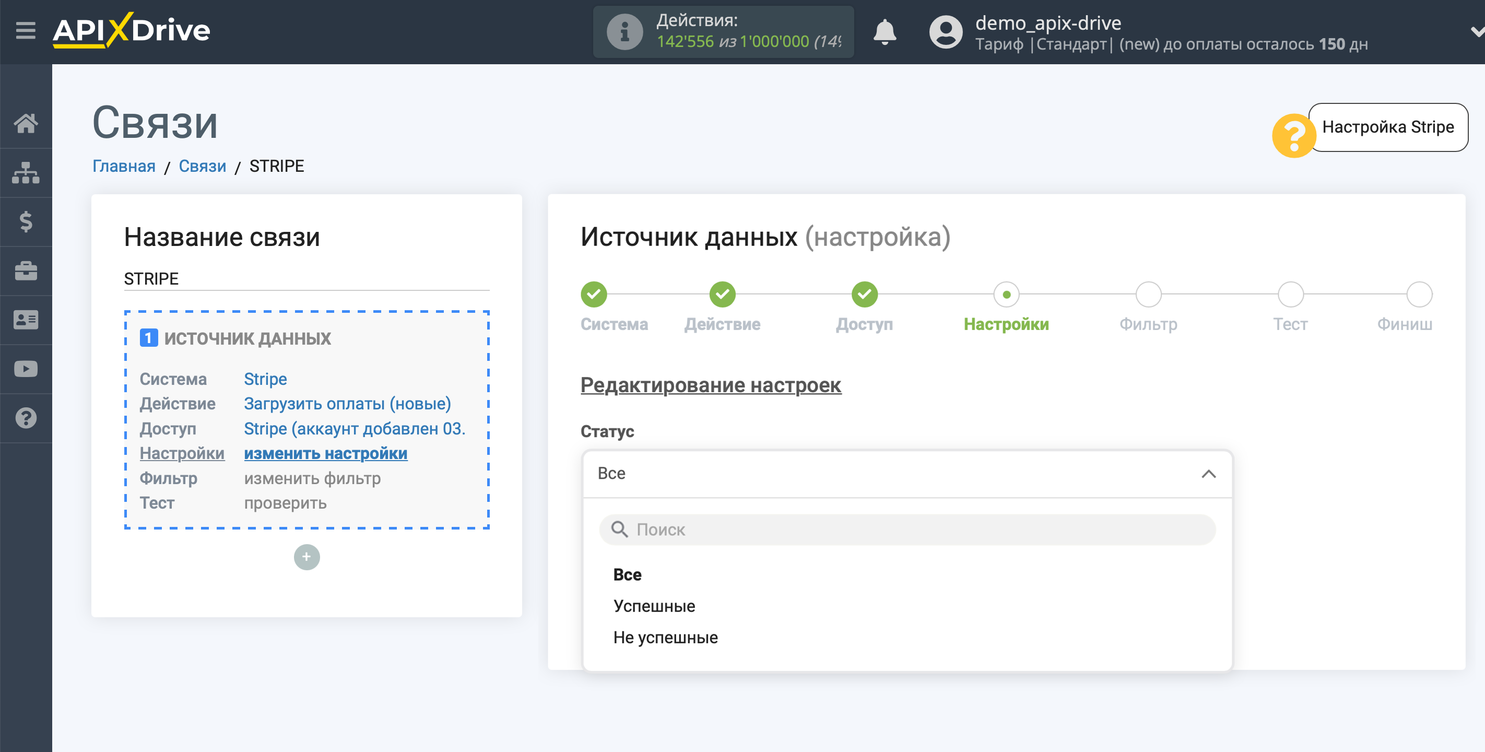The height and width of the screenshot is (752, 1485).
Task: Click the Действие step label
Action: tap(722, 324)
